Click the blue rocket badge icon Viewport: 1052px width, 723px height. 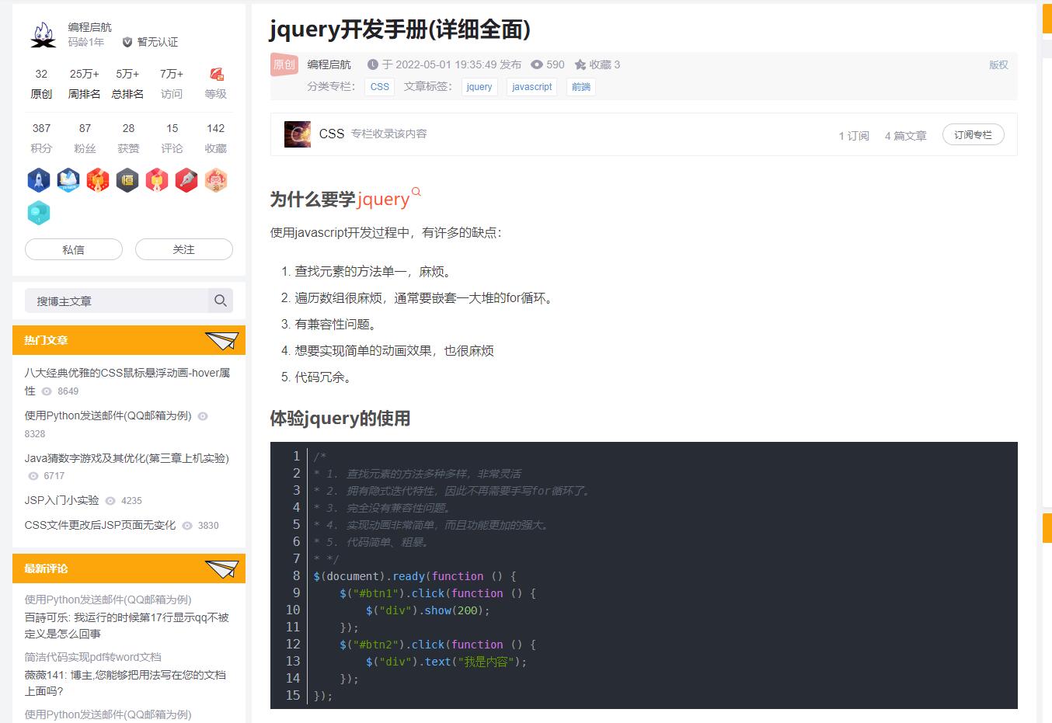pos(39,180)
